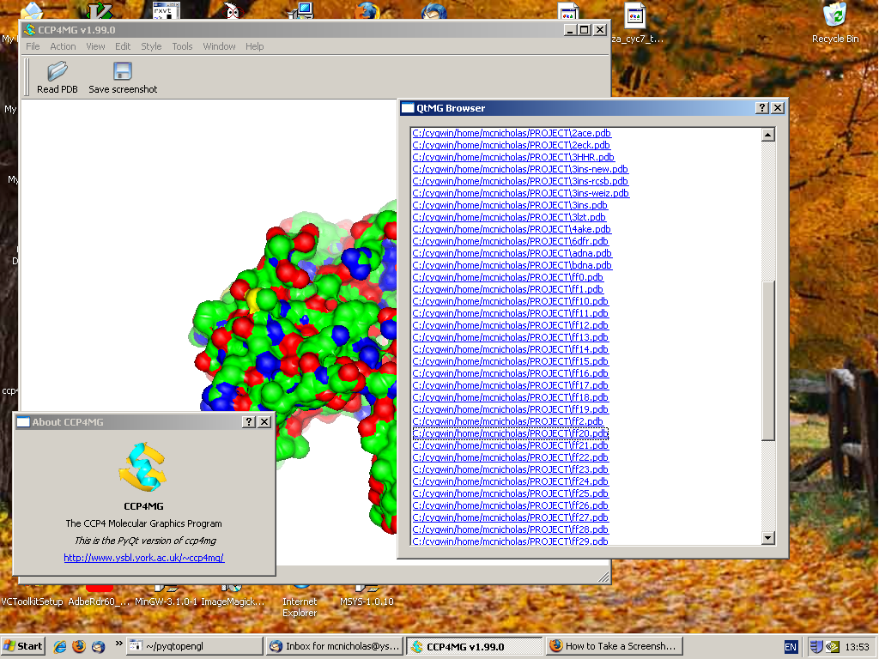Image resolution: width=879 pixels, height=659 pixels.
Task: Open the Tools menu
Action: tap(182, 46)
